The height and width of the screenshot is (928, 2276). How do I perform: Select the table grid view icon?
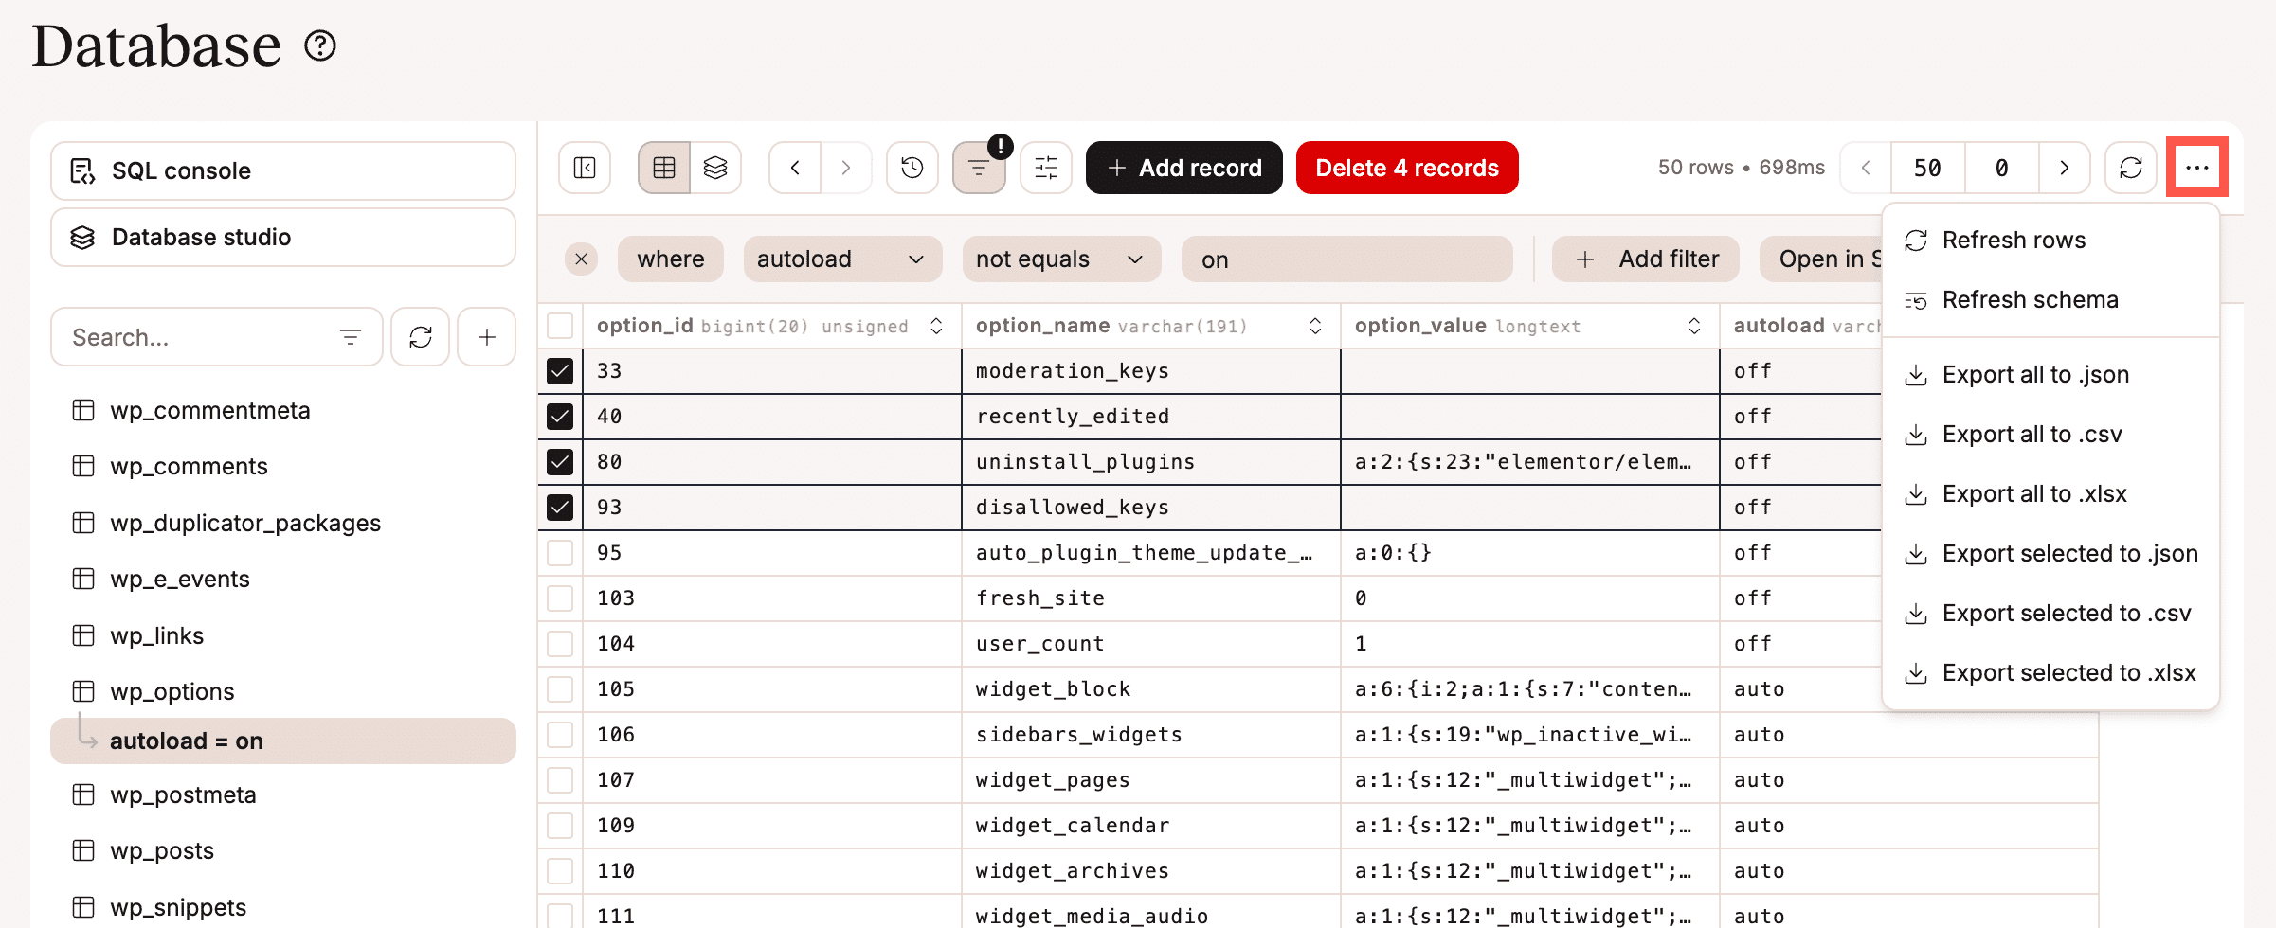pos(662,167)
